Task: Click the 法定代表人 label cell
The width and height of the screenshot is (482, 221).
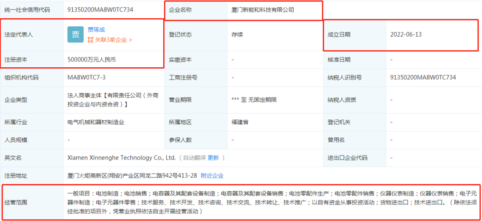Action: tap(32, 35)
